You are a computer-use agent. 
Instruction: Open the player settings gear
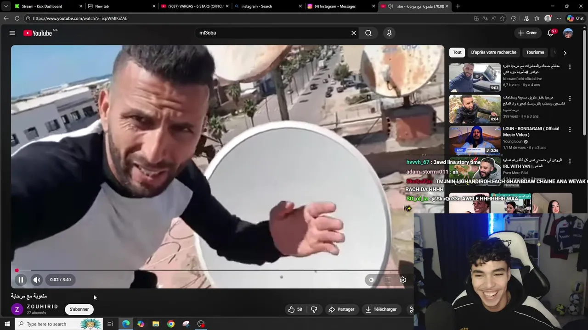(x=403, y=280)
